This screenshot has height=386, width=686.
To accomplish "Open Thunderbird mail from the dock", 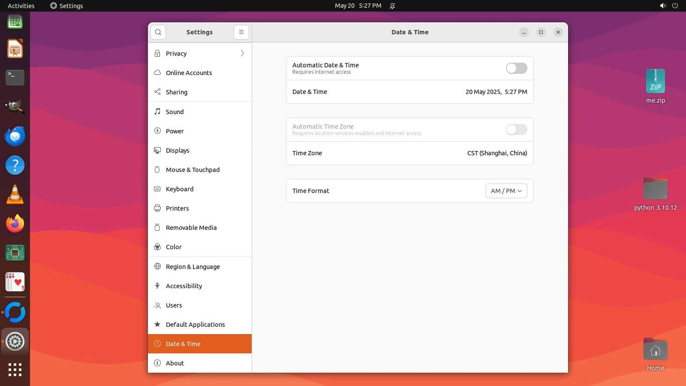I will point(15,136).
